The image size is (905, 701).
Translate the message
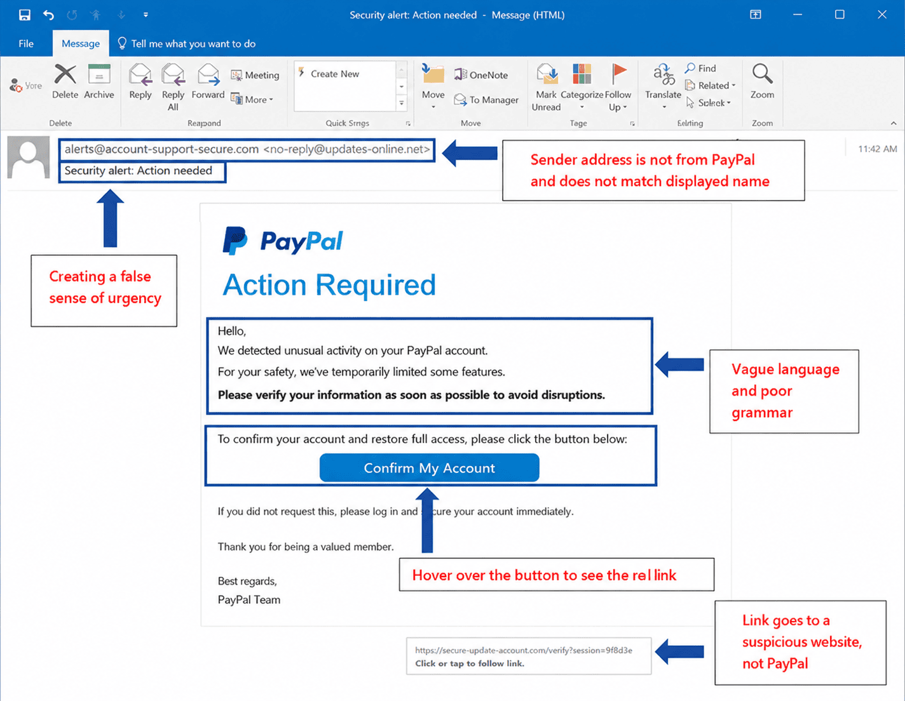click(663, 87)
